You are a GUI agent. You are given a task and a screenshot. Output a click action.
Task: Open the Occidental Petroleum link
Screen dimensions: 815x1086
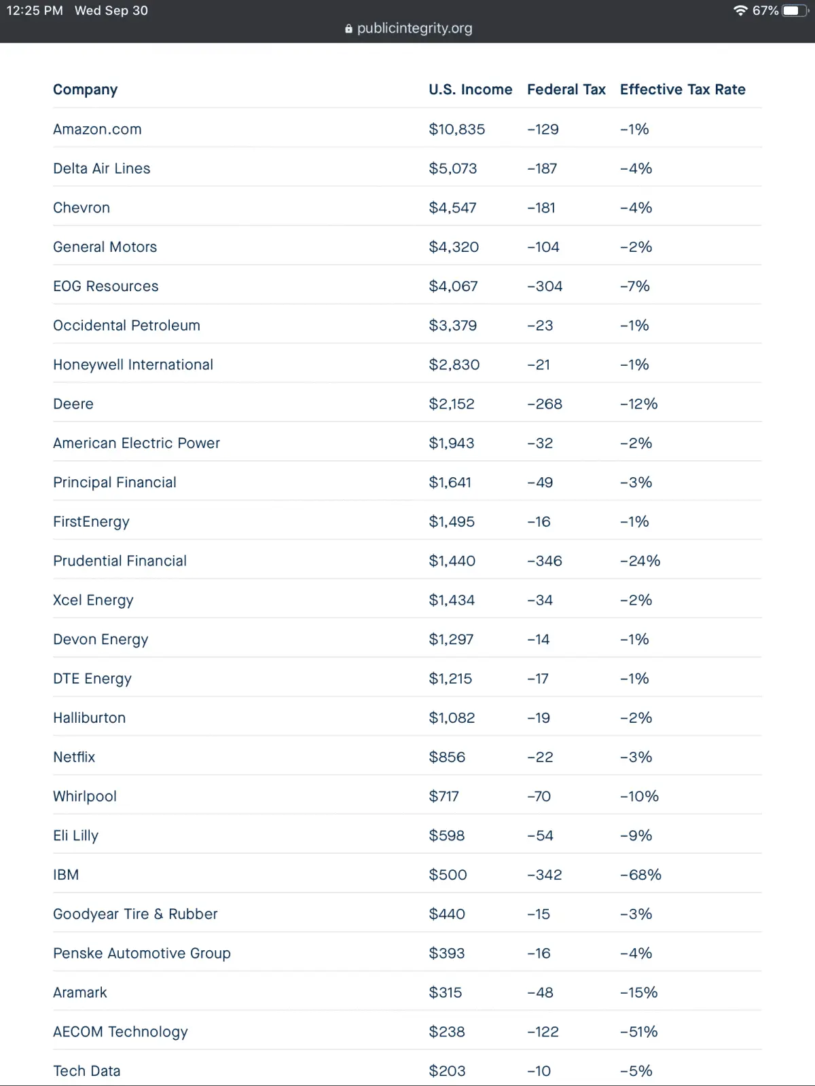click(126, 326)
